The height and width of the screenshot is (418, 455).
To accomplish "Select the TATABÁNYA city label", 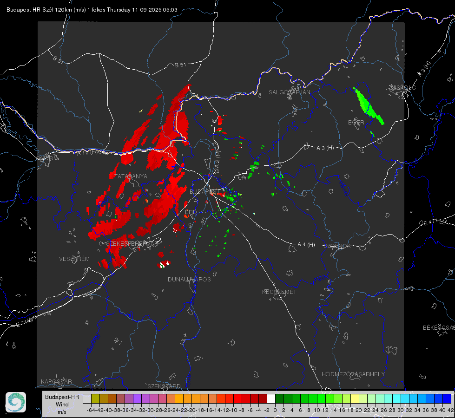I will (x=131, y=176).
